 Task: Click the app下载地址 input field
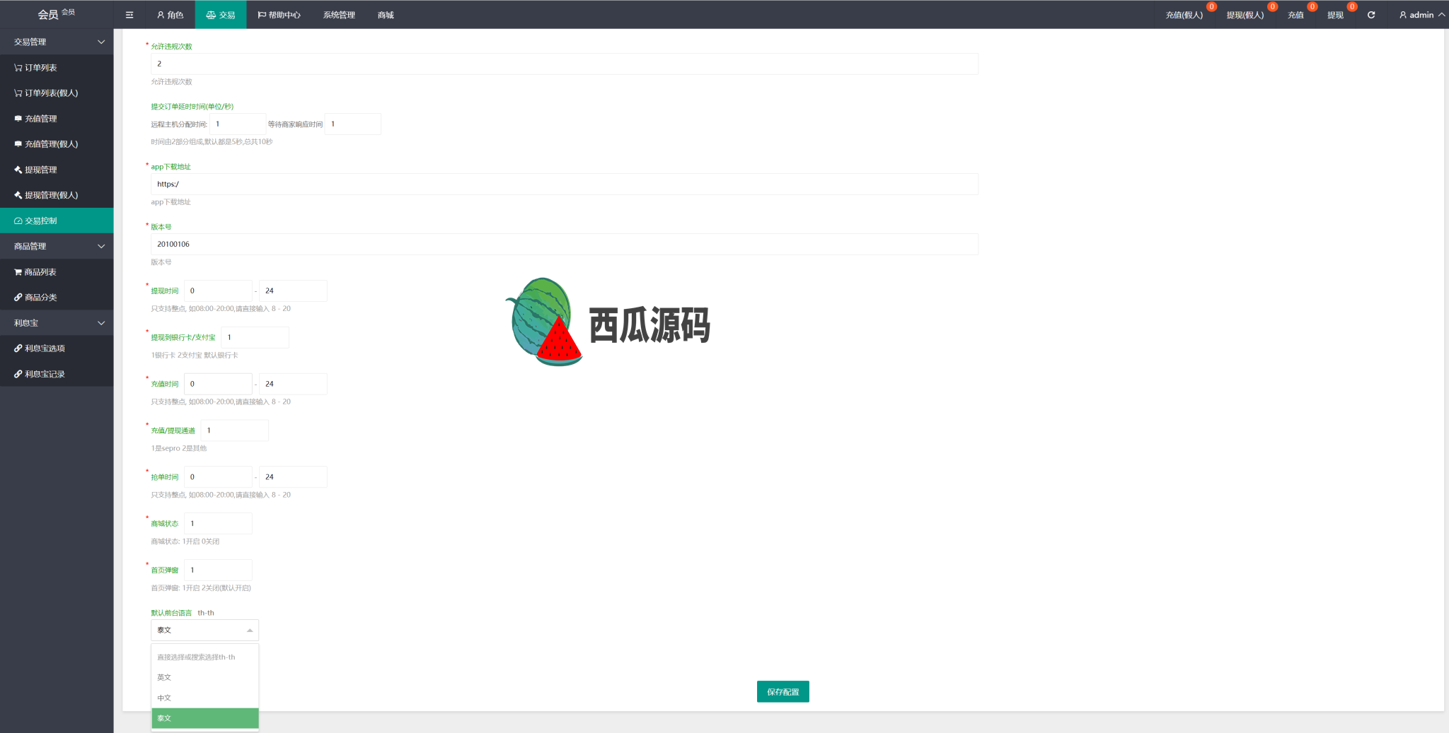pos(565,184)
